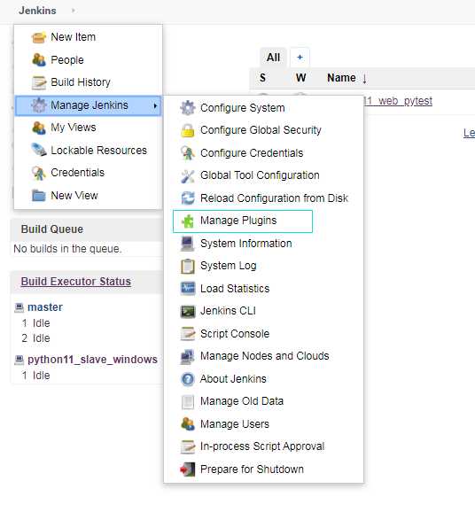Click the Manage Nodes and Clouds icon
475x512 pixels.
click(x=188, y=357)
